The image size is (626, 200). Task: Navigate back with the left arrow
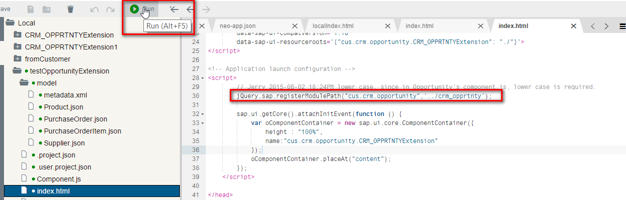pyautogui.click(x=190, y=9)
